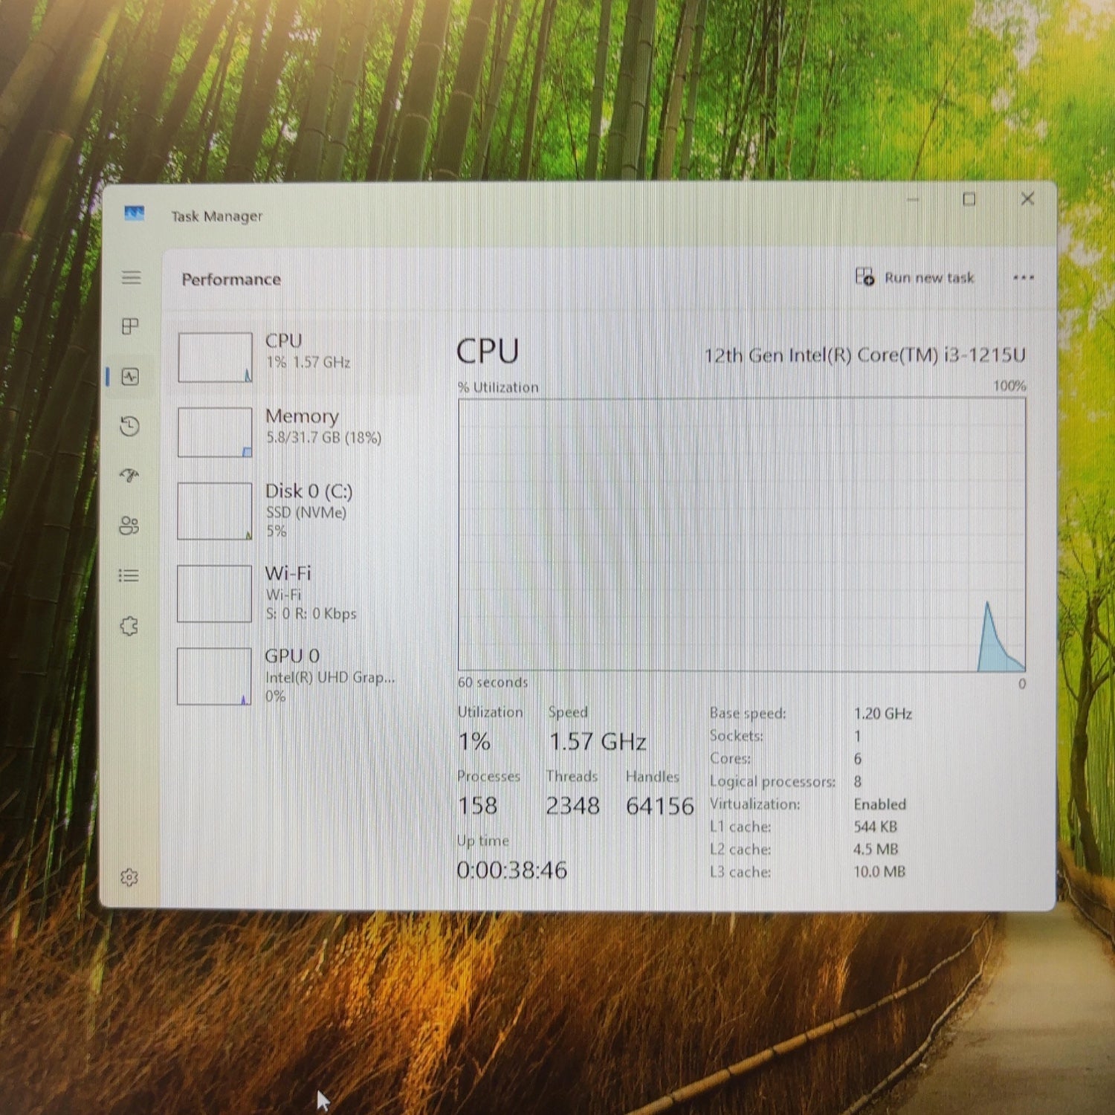The image size is (1115, 1115).
Task: Open the hamburger navigation menu
Action: [132, 278]
